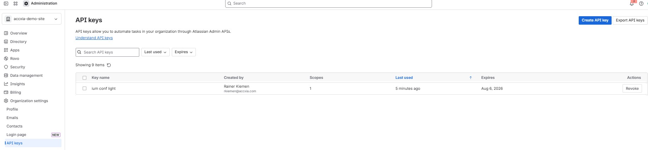648x150 pixels.
Task: Open the app switcher grid icon
Action: click(16, 4)
